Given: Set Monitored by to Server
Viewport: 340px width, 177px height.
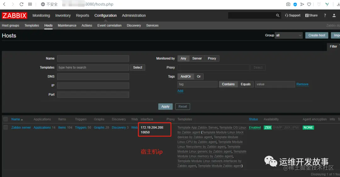Looking at the screenshot, I should click(197, 59).
